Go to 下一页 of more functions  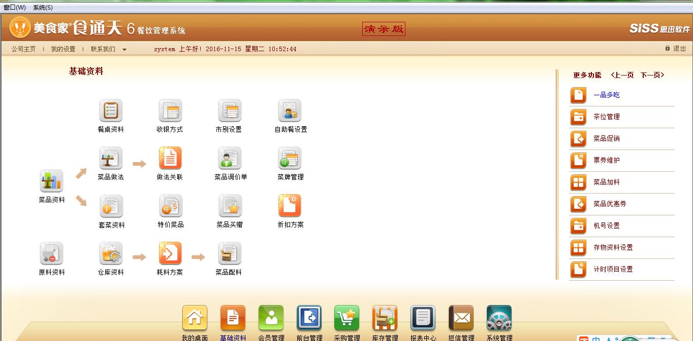pos(652,75)
